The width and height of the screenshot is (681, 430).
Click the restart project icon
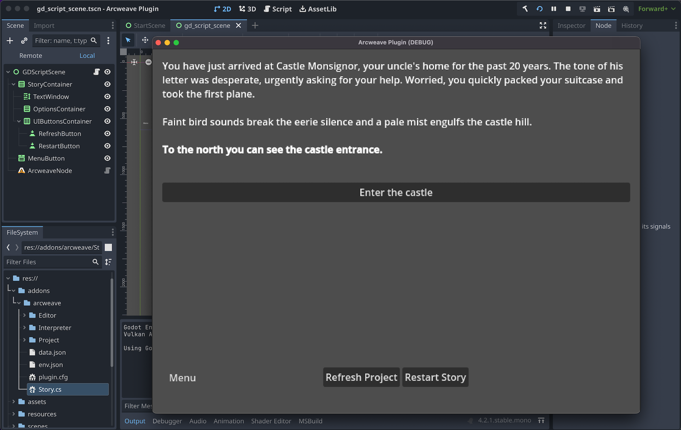[539, 9]
